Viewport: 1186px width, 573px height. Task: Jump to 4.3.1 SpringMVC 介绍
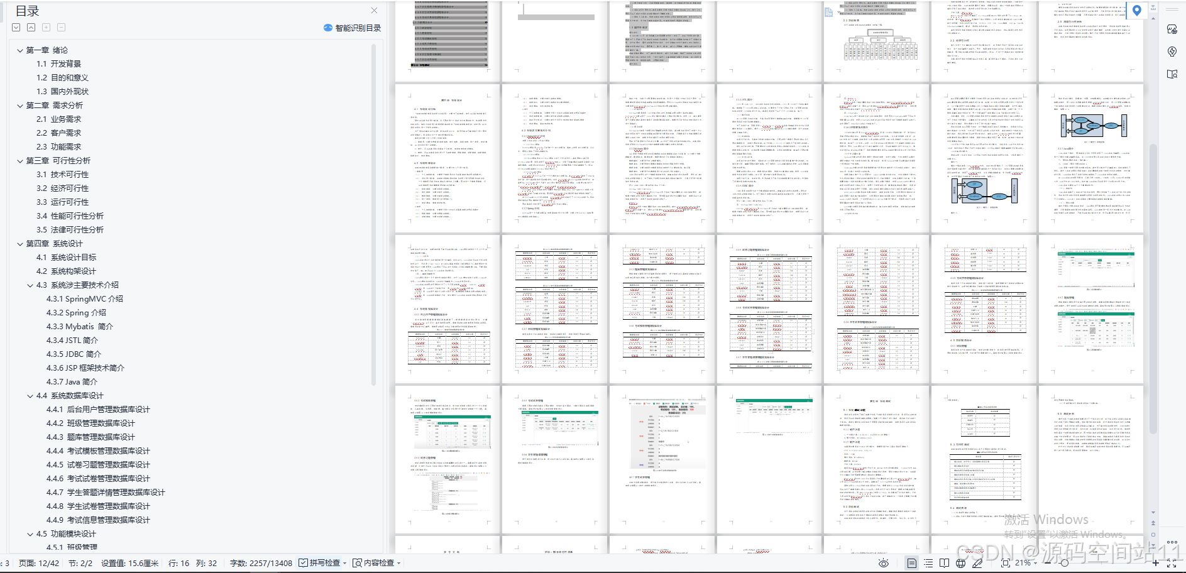tap(85, 299)
